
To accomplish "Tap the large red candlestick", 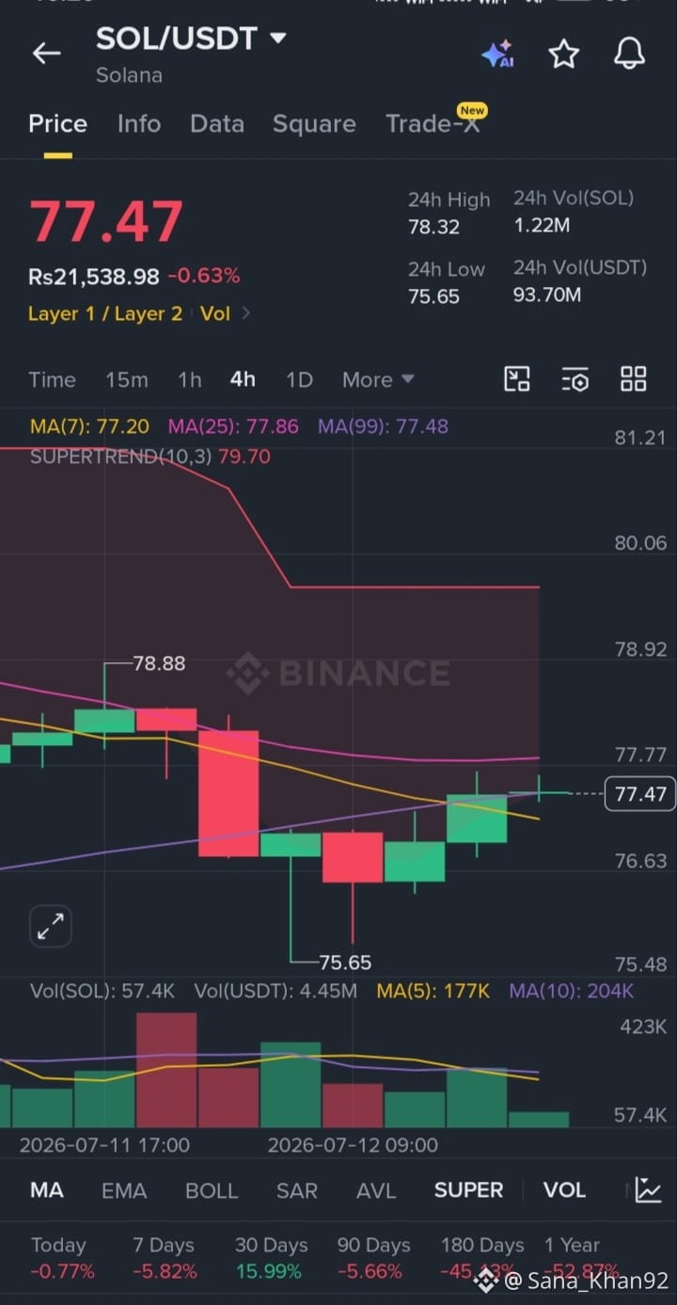I will (x=228, y=793).
